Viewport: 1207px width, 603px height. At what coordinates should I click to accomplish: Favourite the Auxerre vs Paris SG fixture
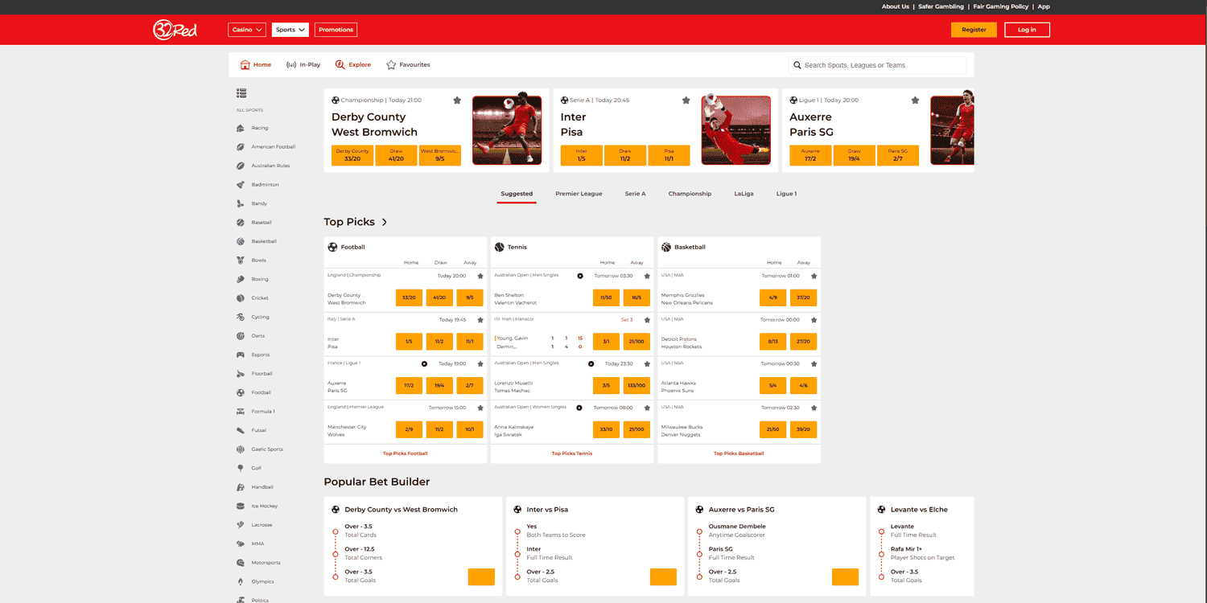(x=915, y=100)
